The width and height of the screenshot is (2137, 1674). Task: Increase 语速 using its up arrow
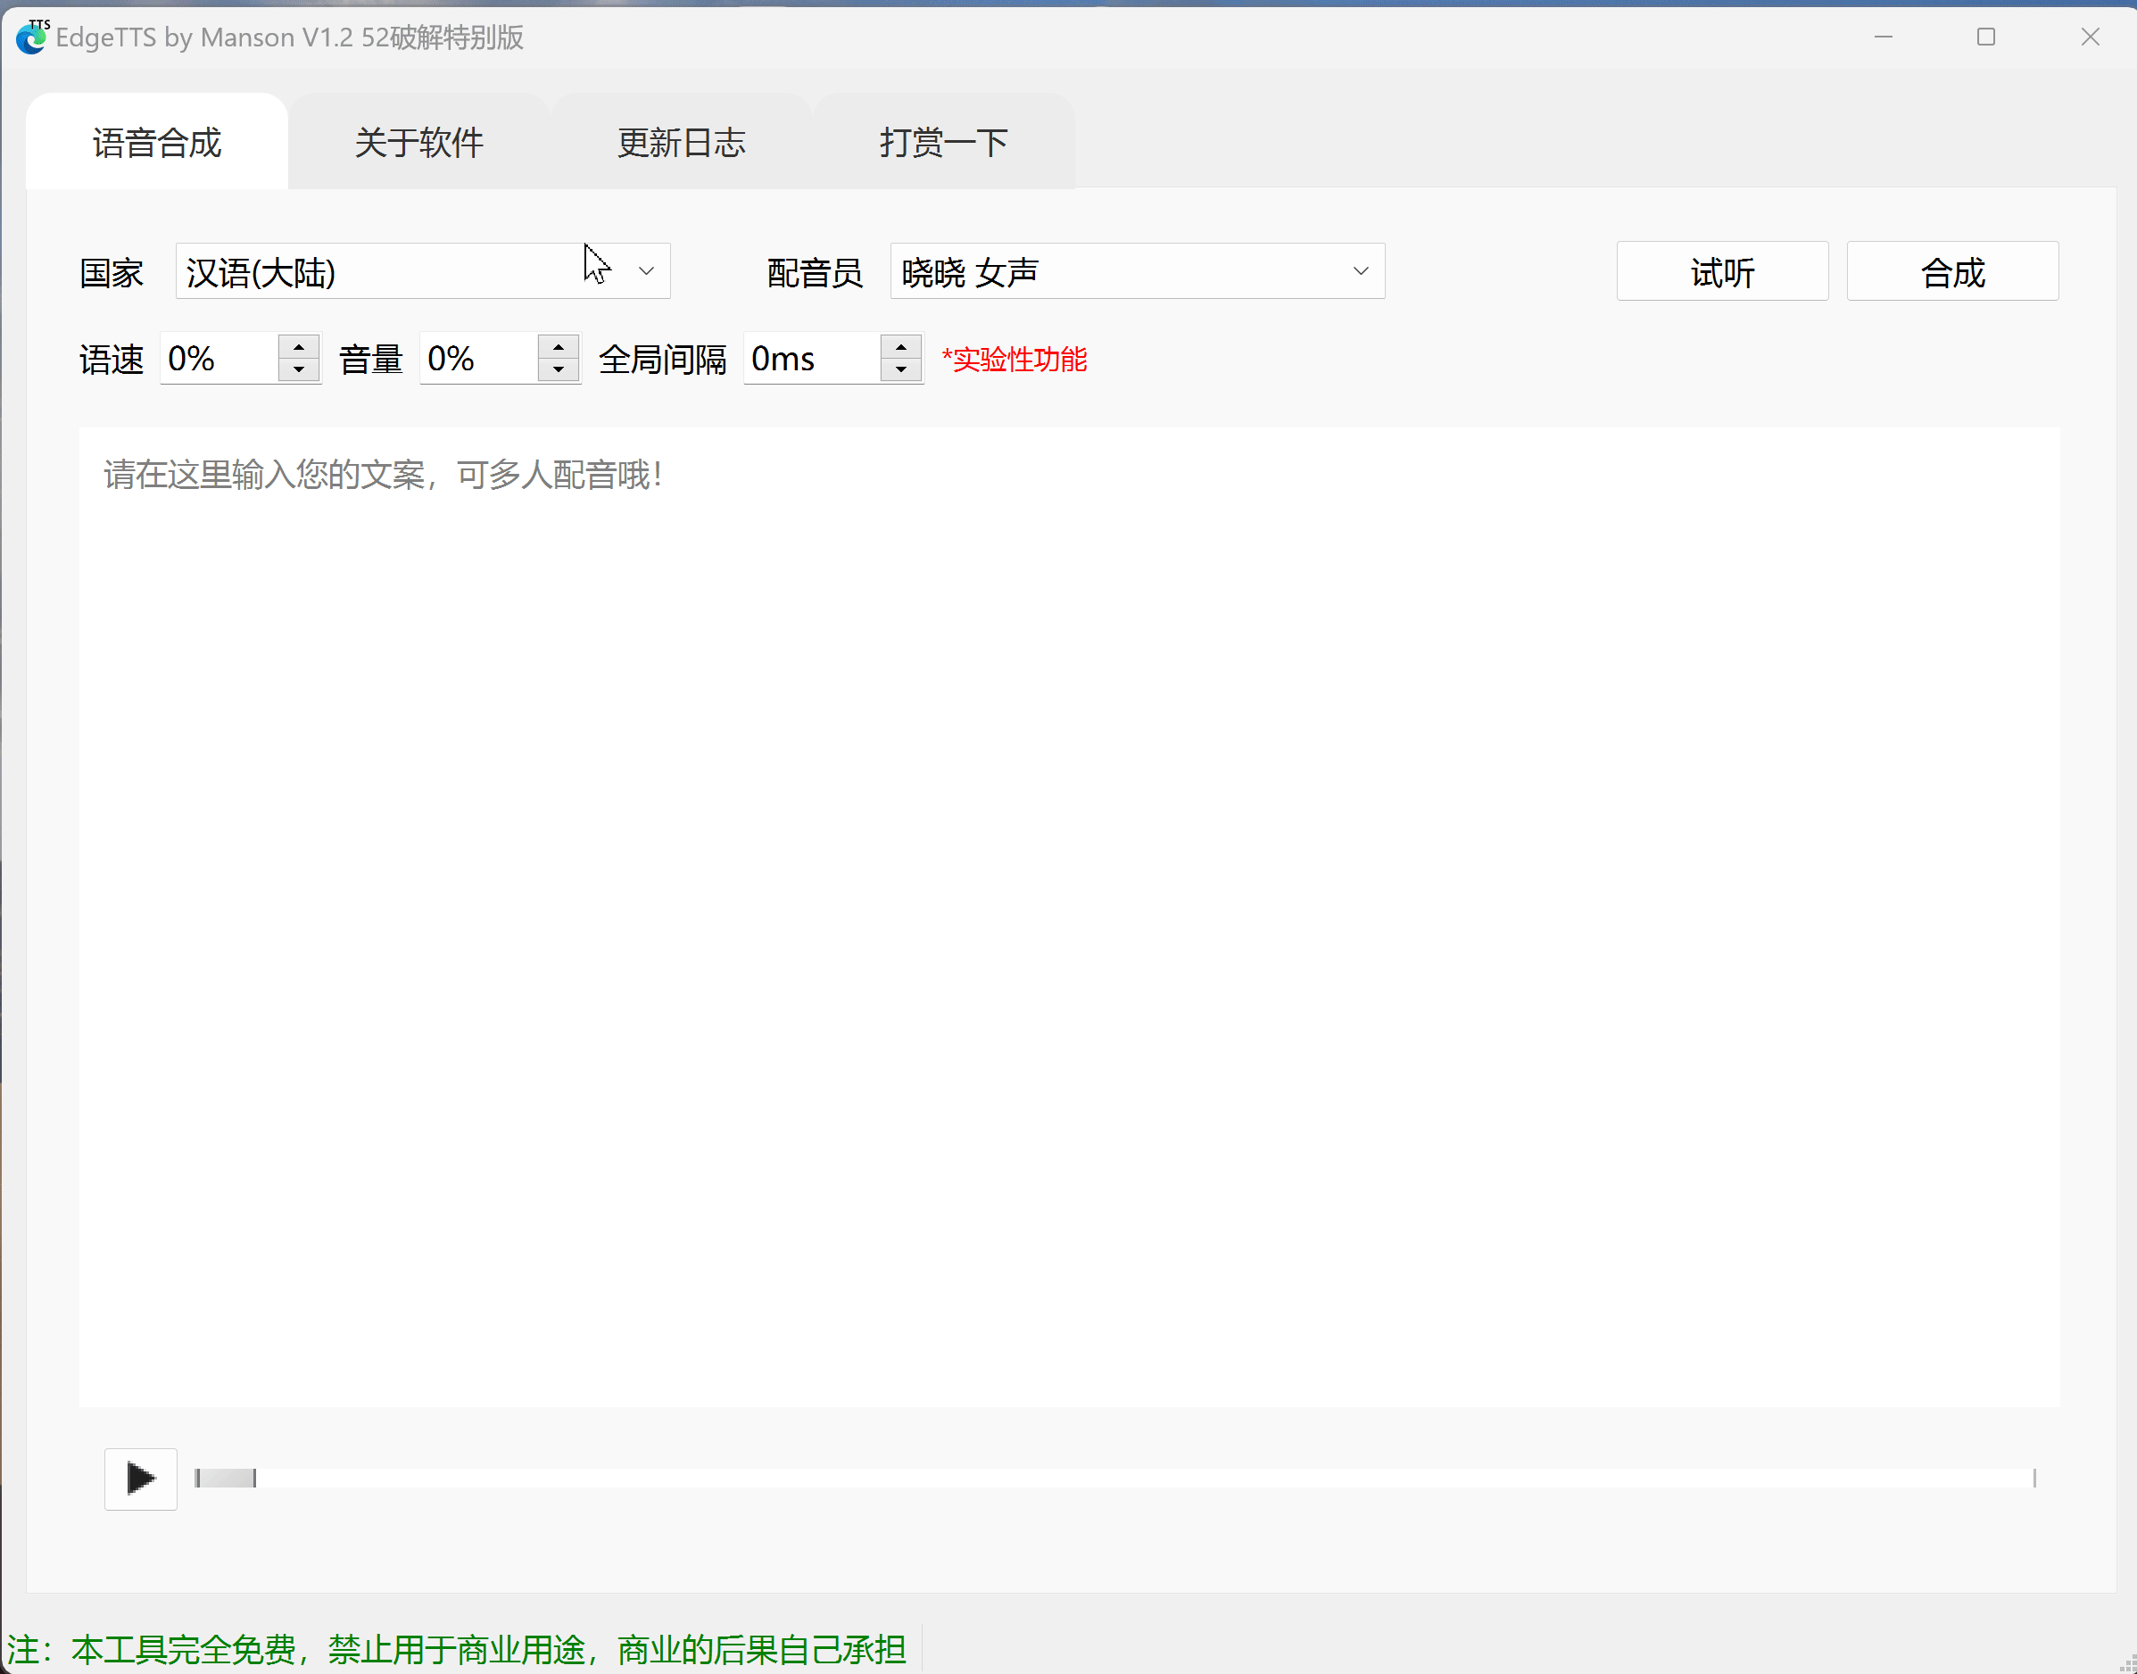(301, 347)
